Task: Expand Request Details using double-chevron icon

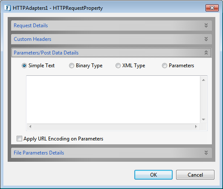Action: point(206,26)
